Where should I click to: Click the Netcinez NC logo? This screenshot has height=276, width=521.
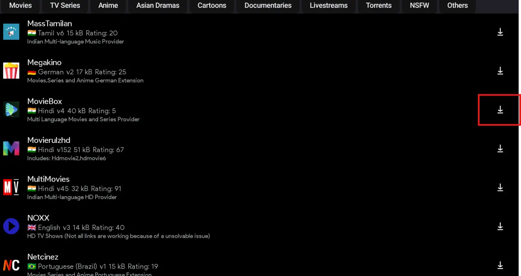pos(11,265)
